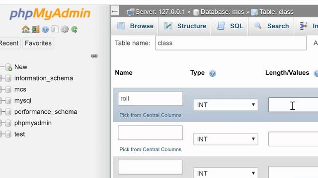Click Database: mcs breadcrumb
The width and height of the screenshot is (318, 178).
pyautogui.click(x=222, y=12)
